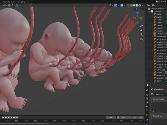Open the scene browse icon dropdown
The image size is (167, 125).
(x=158, y=1)
